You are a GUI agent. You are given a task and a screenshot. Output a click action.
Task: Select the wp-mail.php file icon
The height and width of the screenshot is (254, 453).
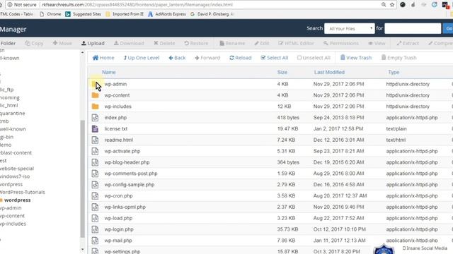click(95, 241)
